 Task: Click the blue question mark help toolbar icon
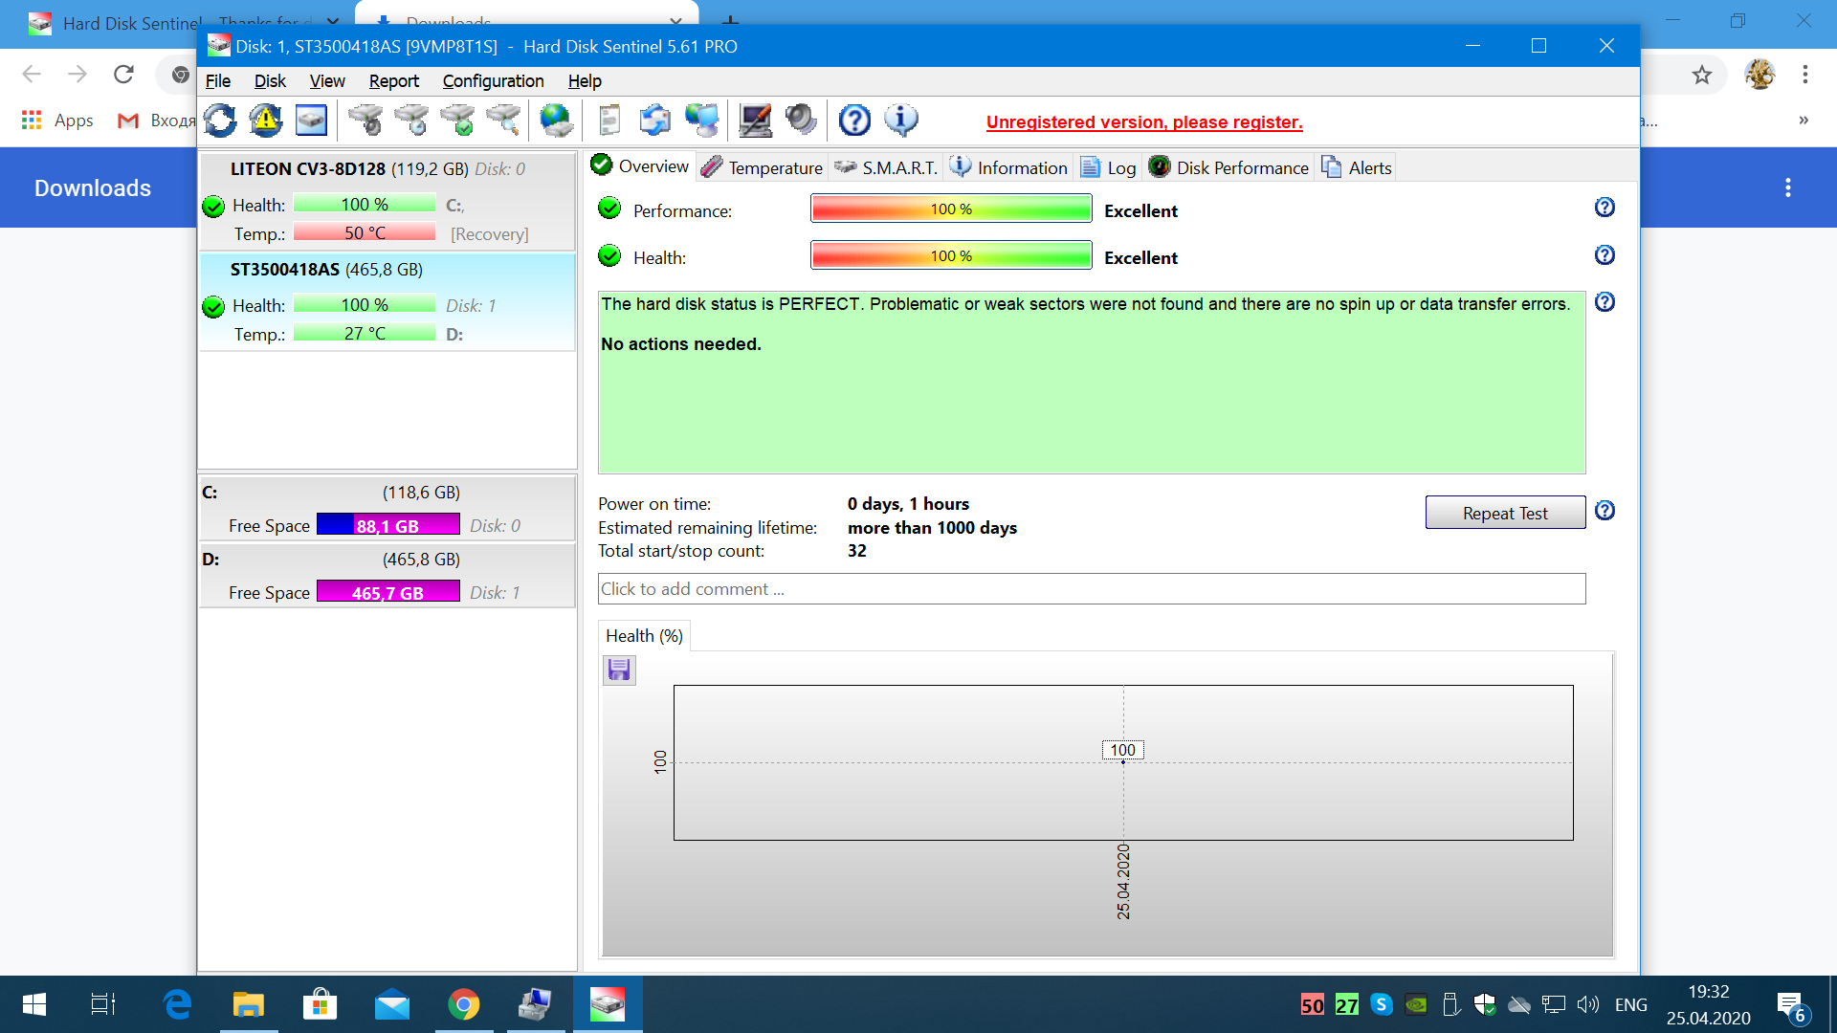pyautogui.click(x=854, y=121)
